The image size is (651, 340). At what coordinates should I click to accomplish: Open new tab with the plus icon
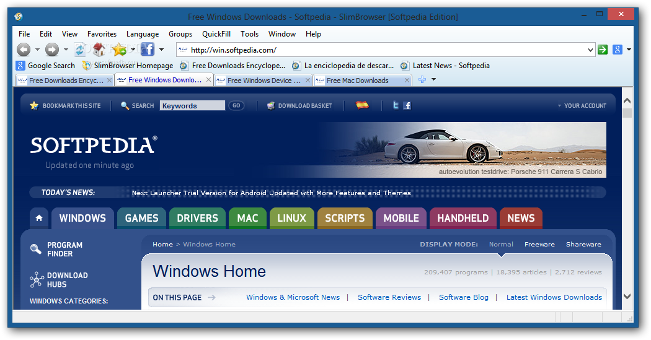(422, 80)
